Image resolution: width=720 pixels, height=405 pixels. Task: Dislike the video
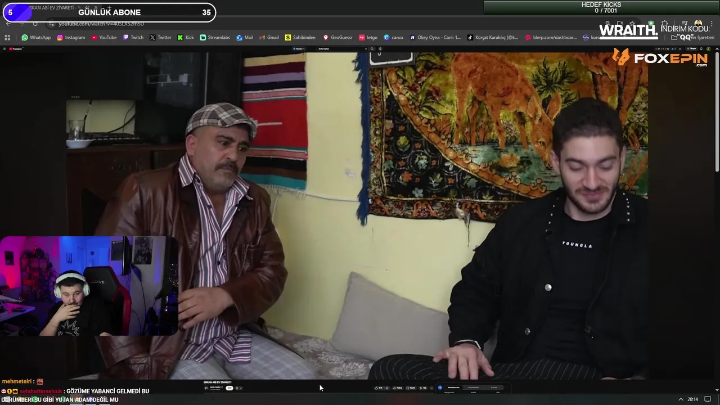[387, 388]
